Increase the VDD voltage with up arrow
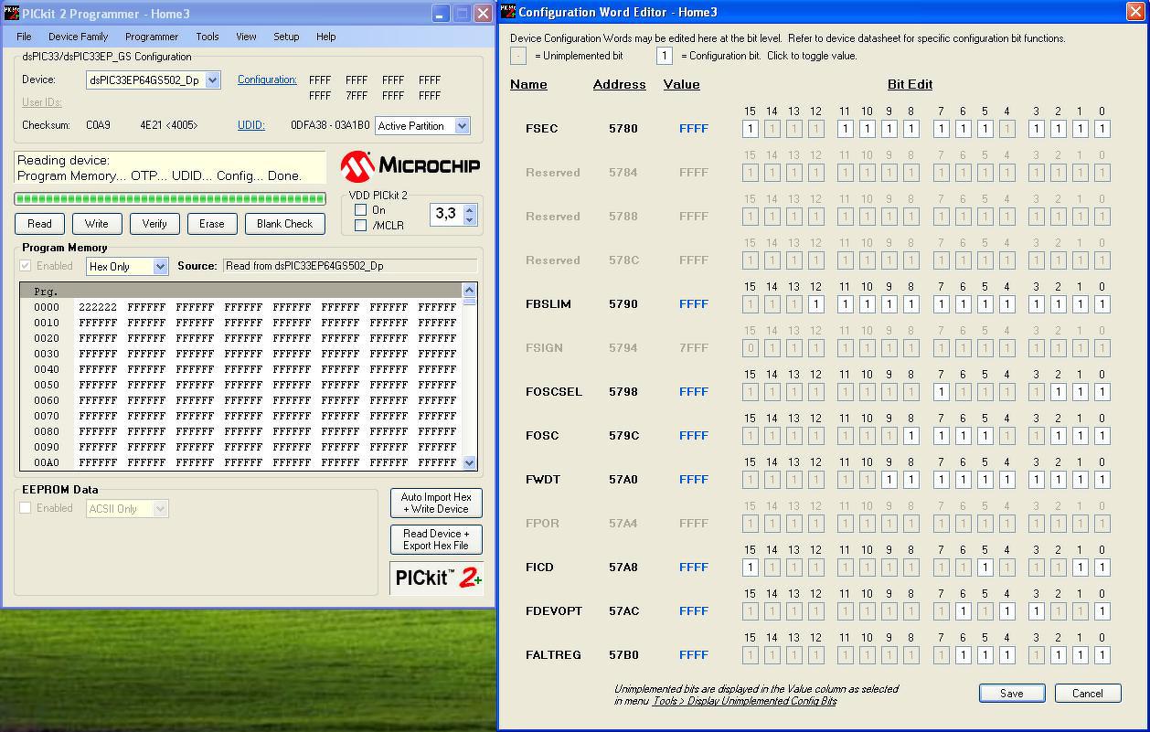The height and width of the screenshot is (732, 1150). pos(469,209)
